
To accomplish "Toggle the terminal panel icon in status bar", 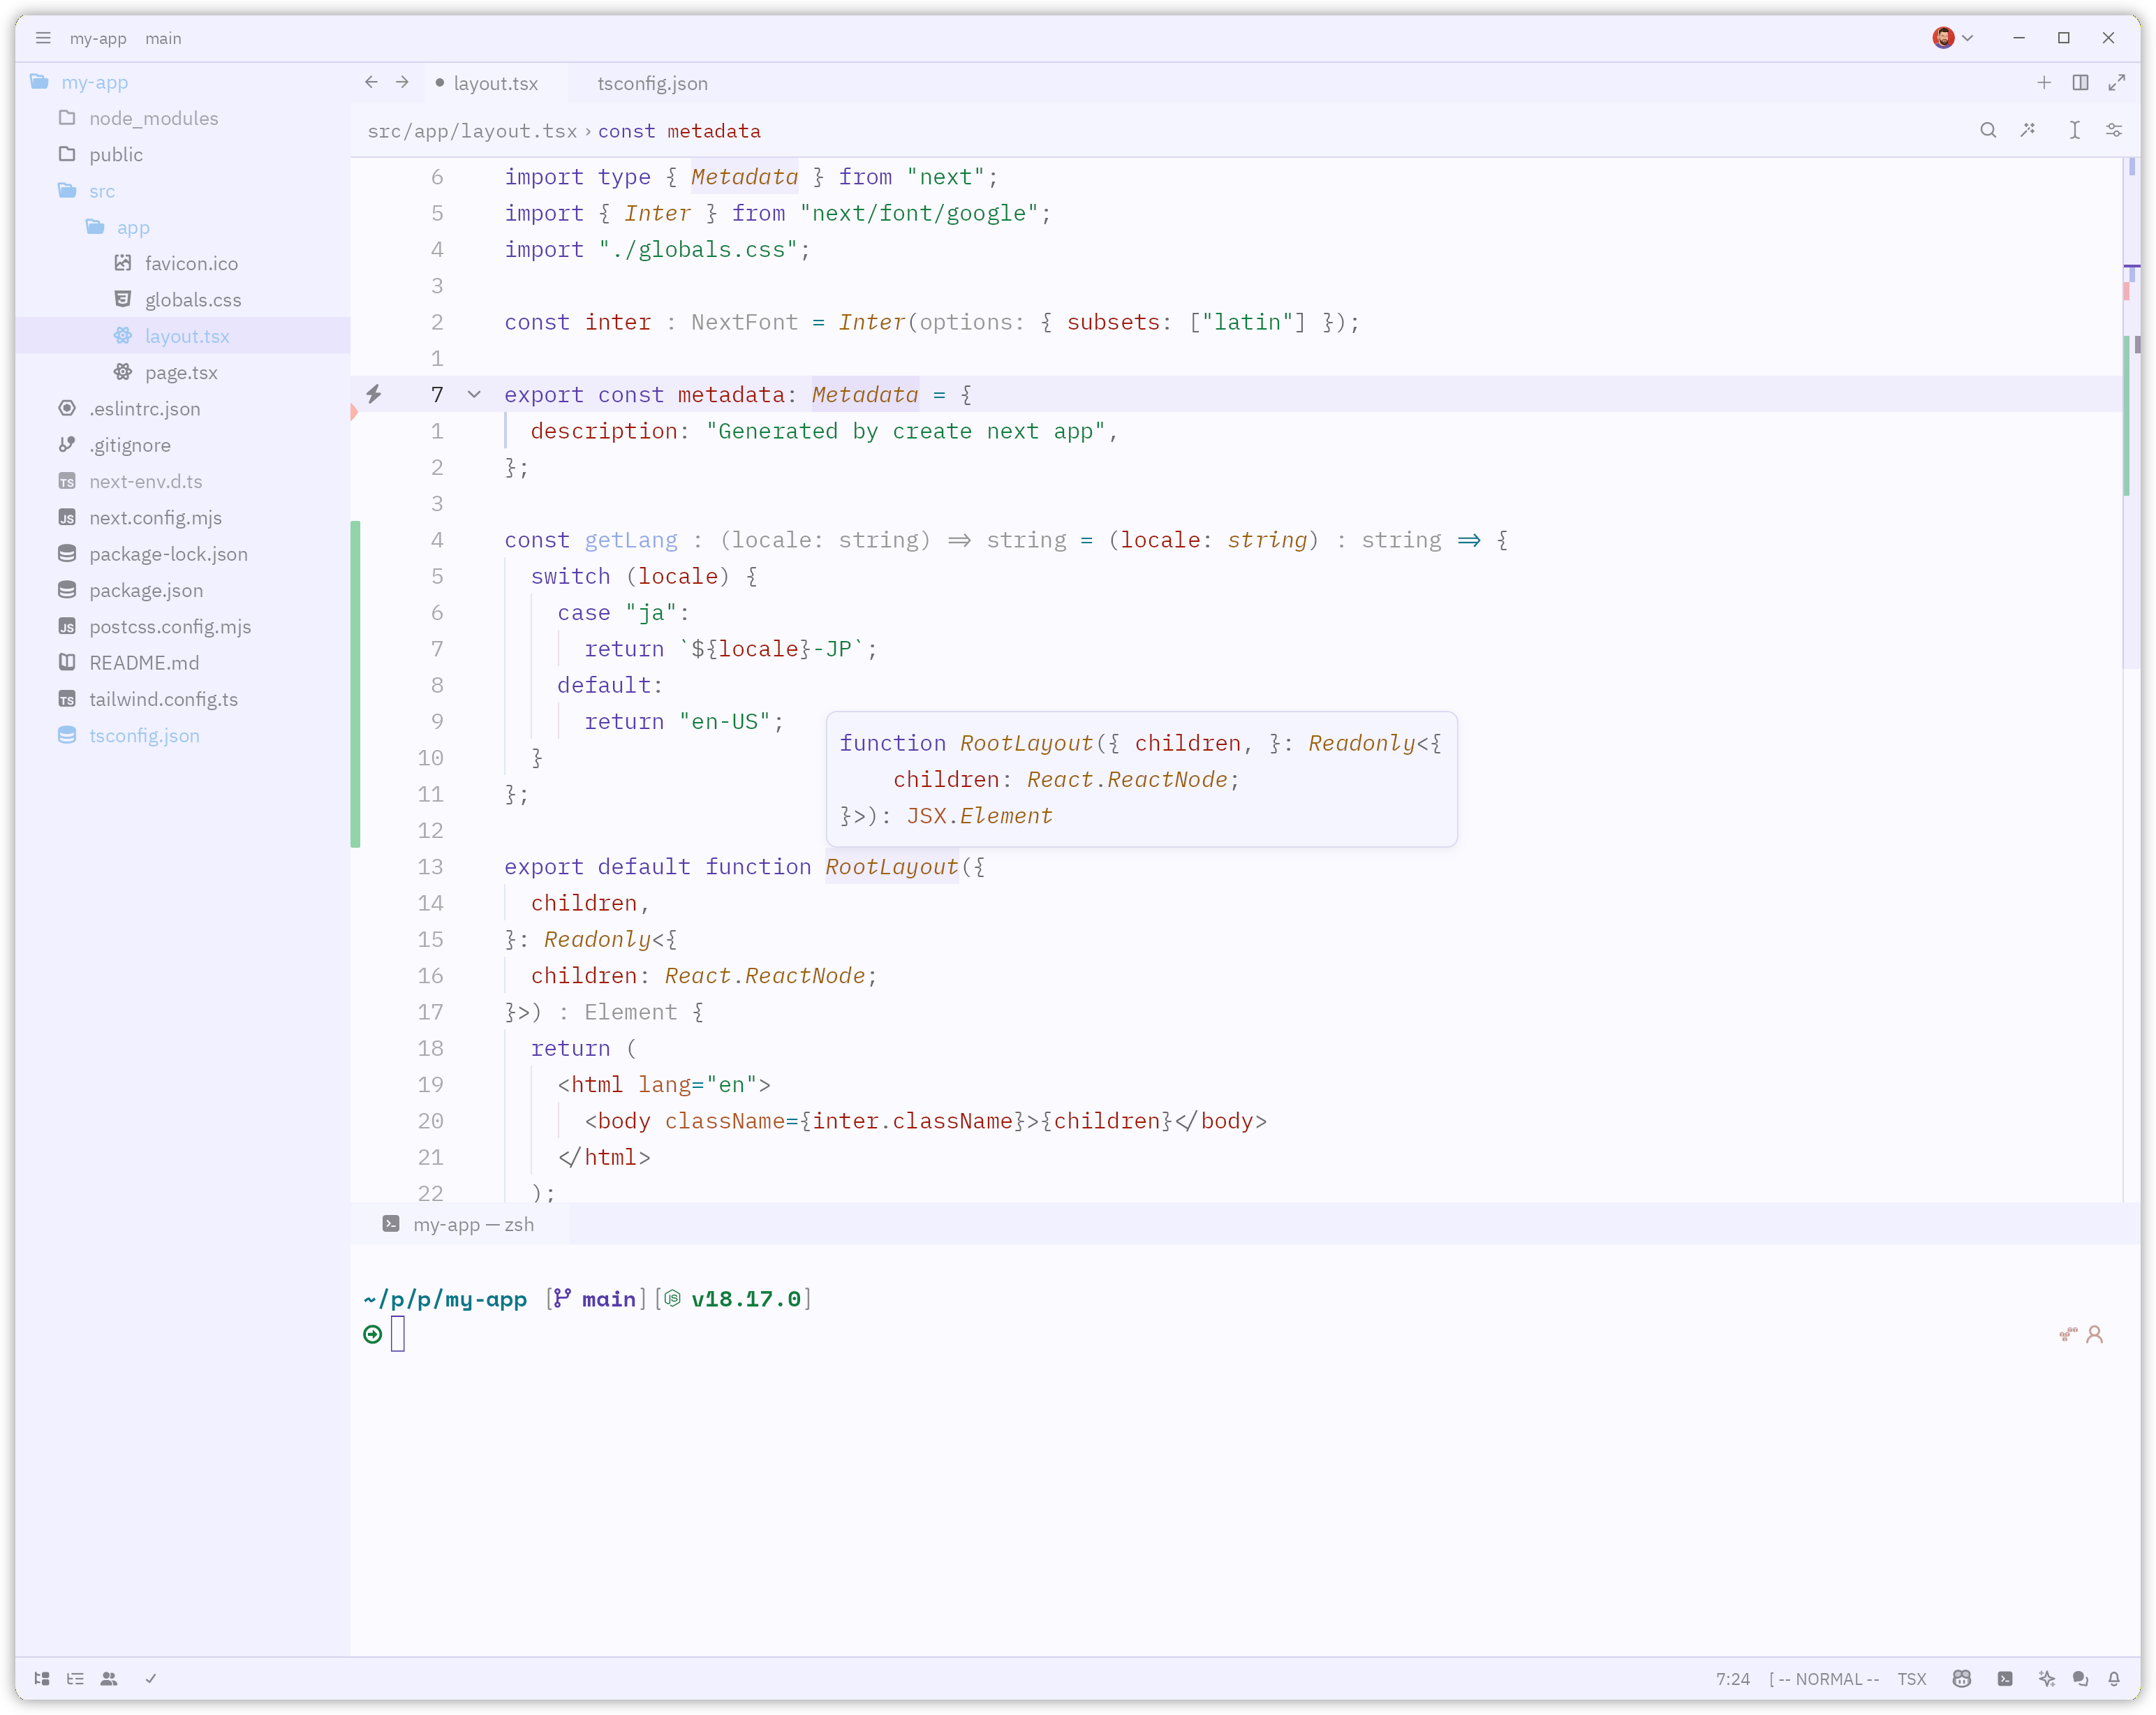I will tap(2005, 1679).
